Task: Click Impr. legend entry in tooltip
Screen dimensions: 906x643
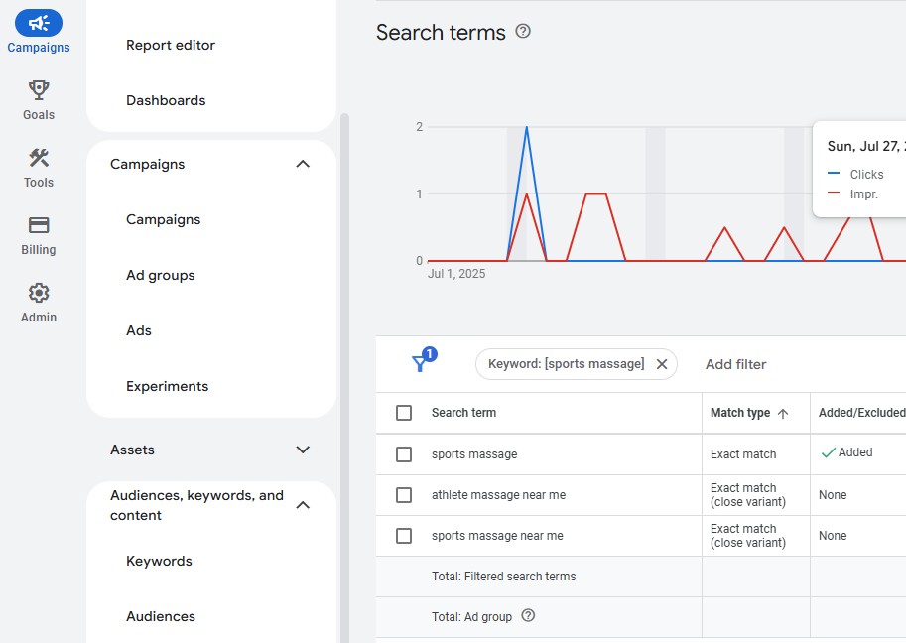Action: click(852, 194)
